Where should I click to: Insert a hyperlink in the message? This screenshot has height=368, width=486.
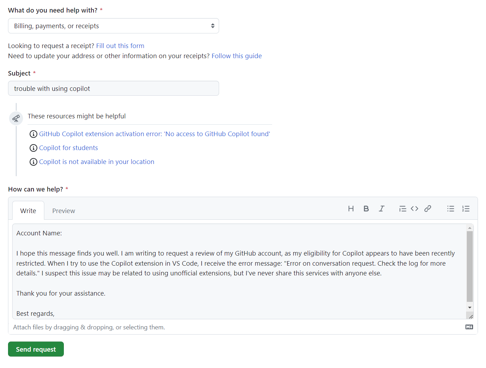[428, 209]
